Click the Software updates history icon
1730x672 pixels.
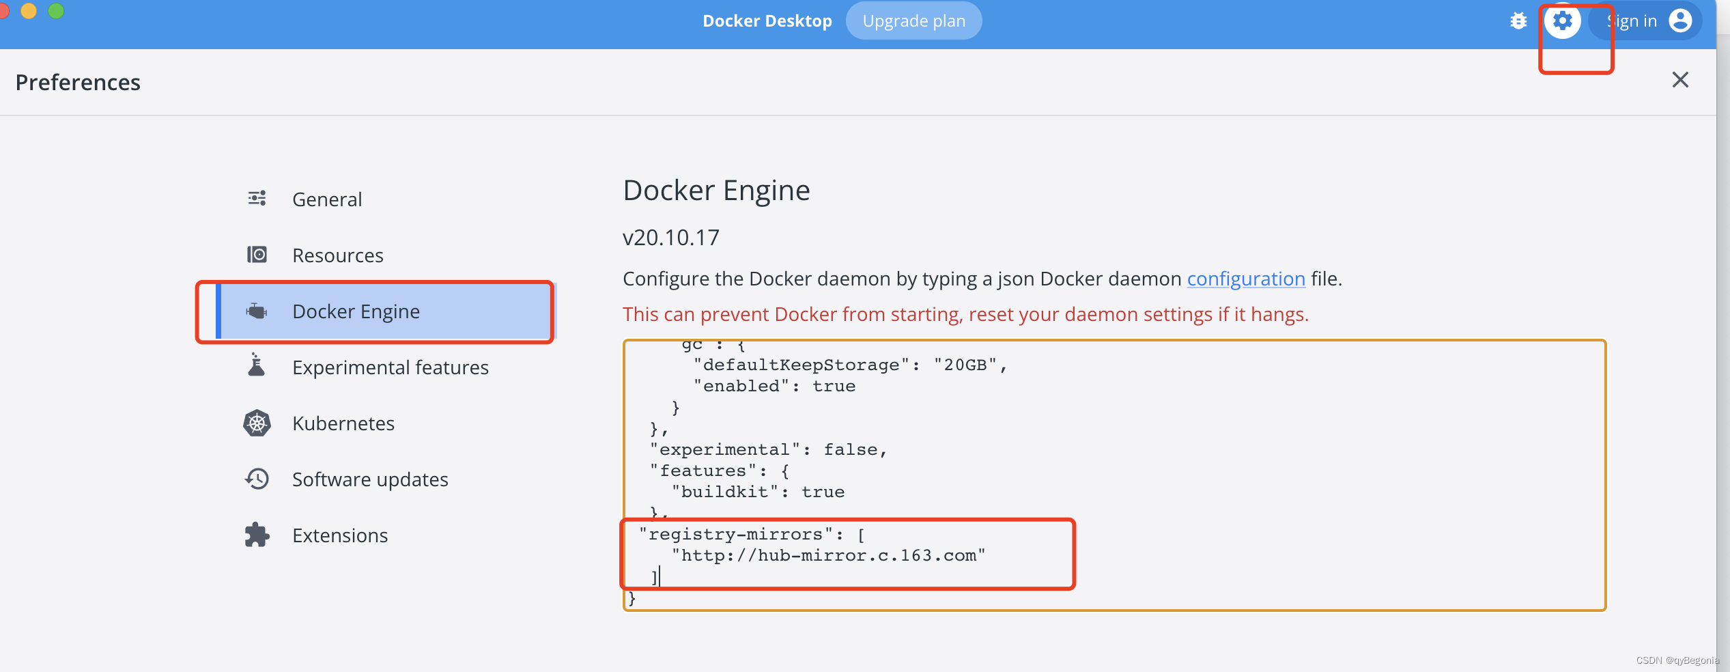[x=257, y=479]
